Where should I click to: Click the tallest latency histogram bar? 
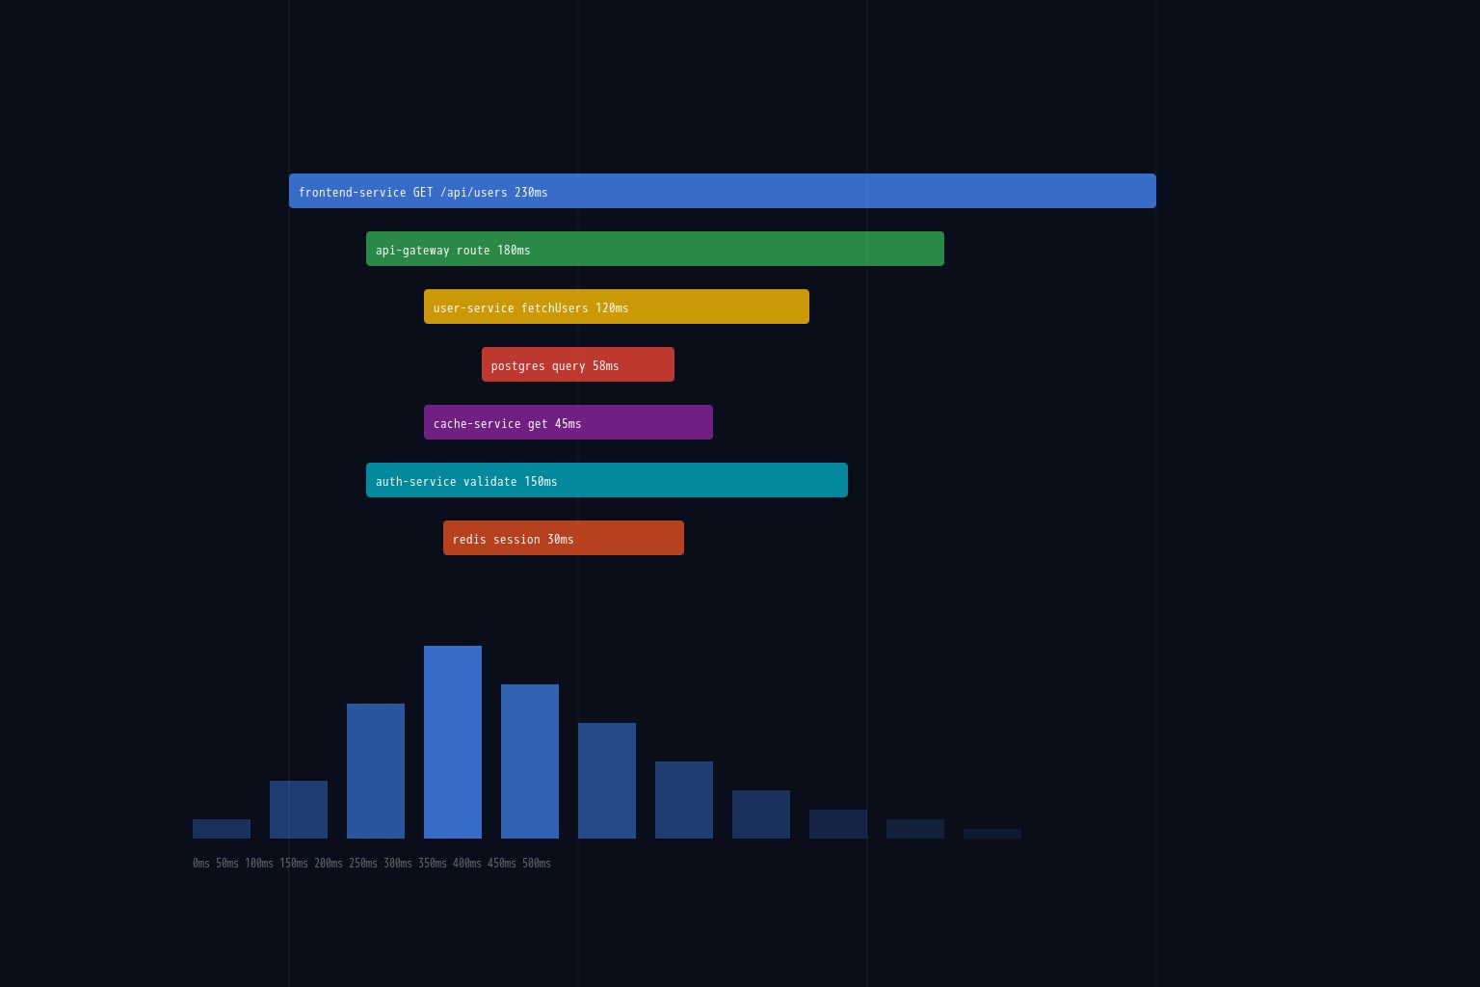[x=453, y=742]
